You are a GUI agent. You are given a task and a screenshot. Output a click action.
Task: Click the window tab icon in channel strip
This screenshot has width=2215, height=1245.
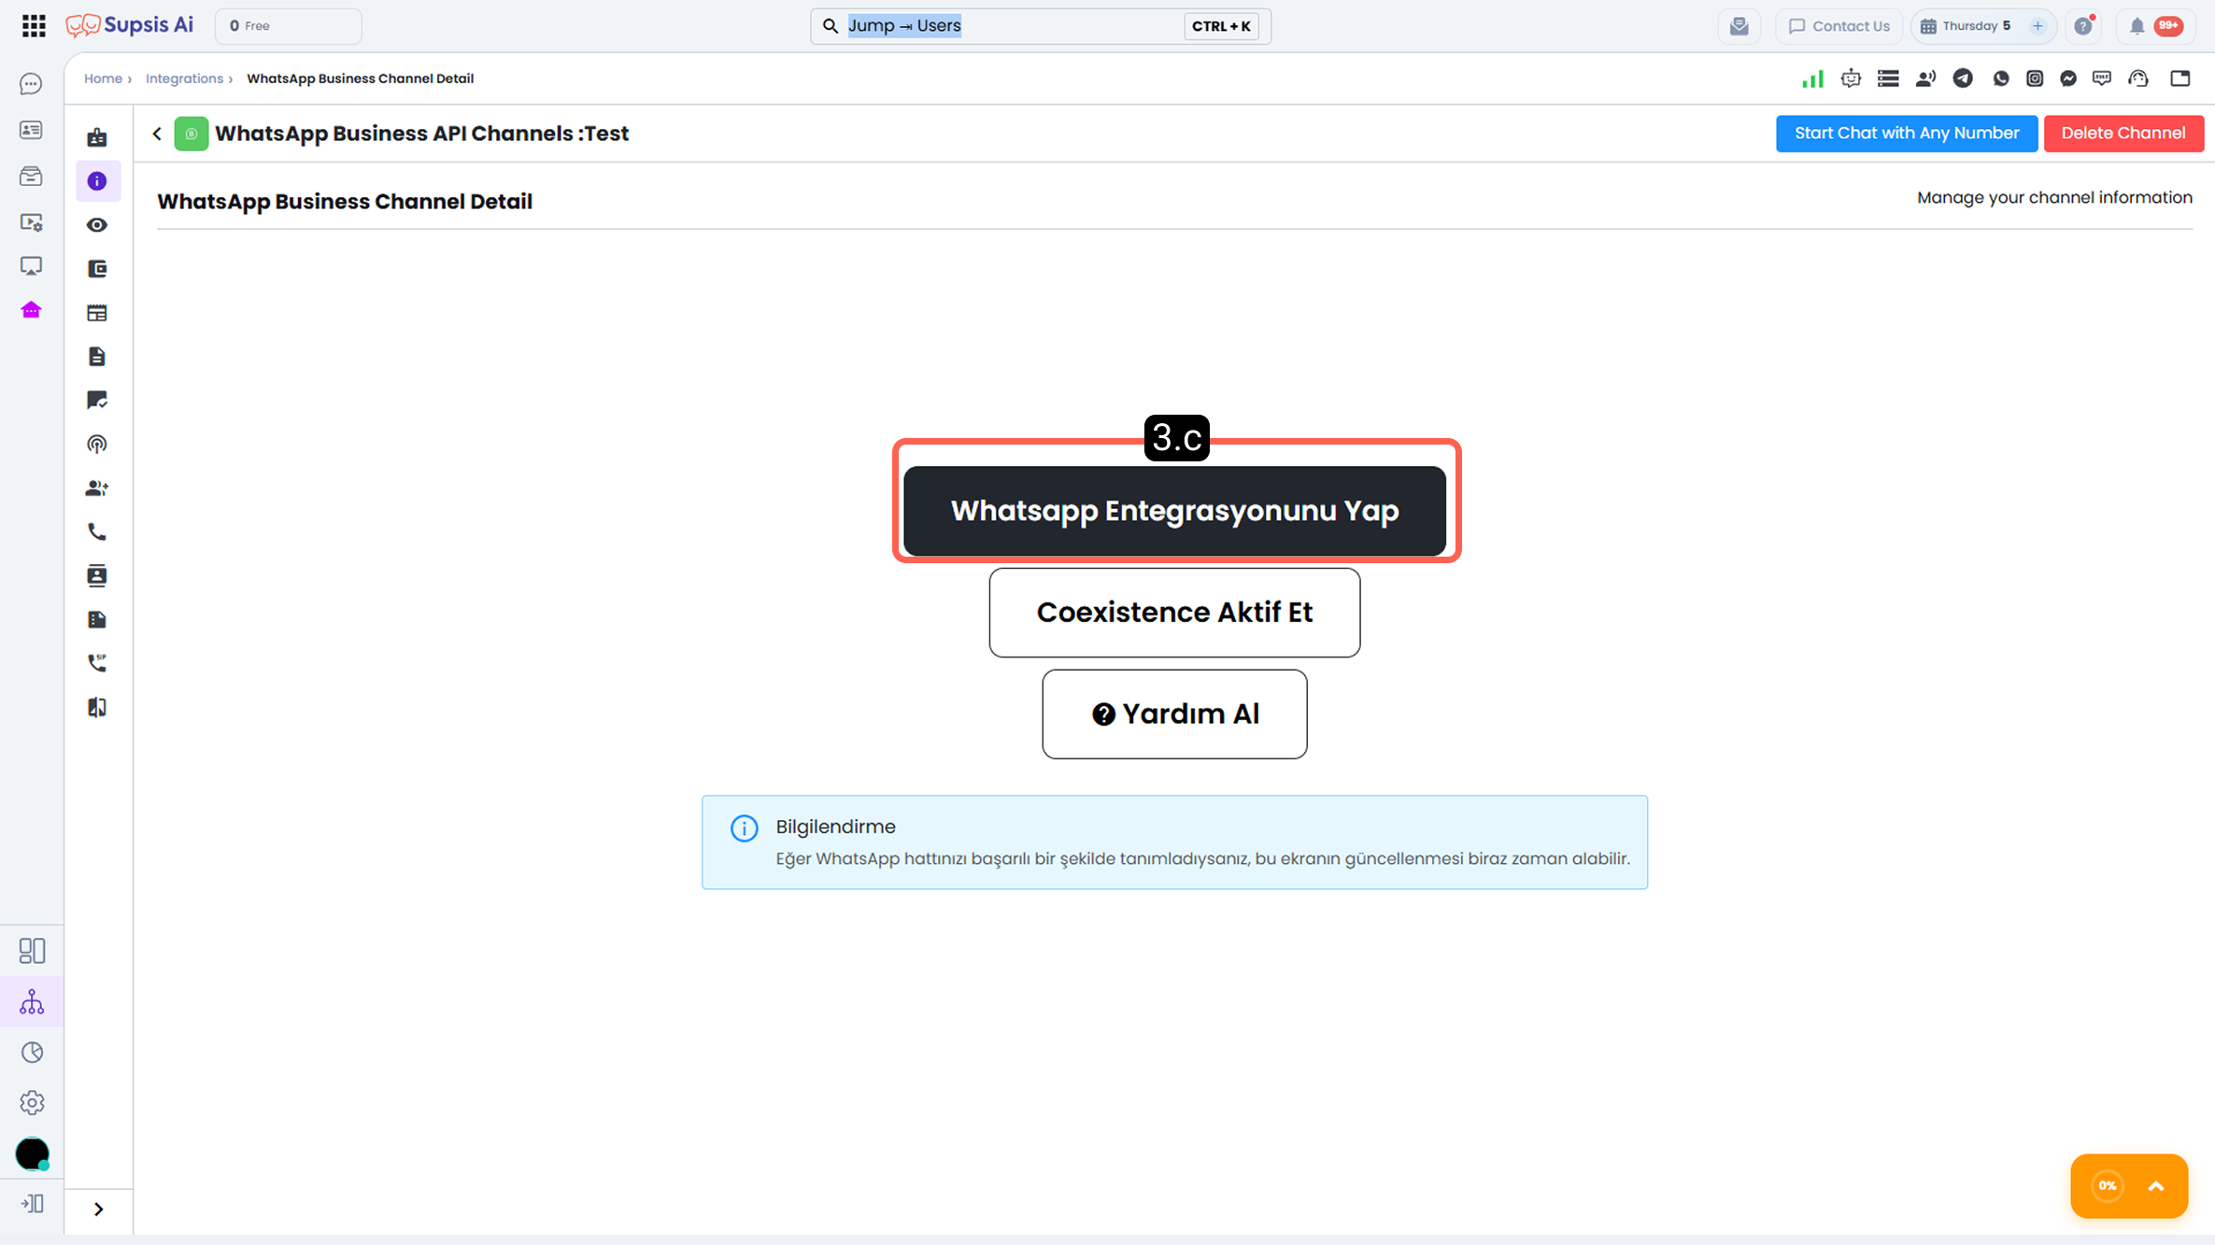pyautogui.click(x=2180, y=78)
